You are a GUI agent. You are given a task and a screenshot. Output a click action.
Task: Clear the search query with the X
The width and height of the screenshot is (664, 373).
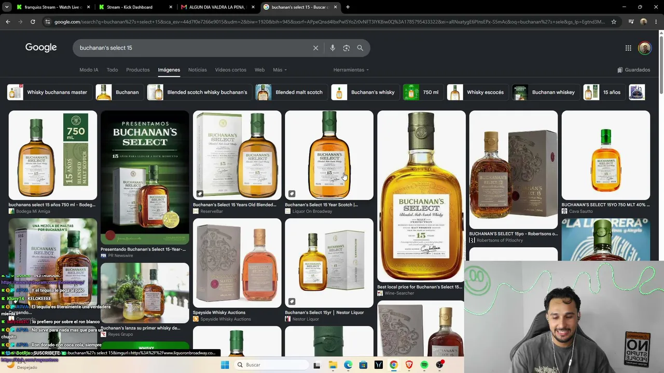(x=315, y=48)
